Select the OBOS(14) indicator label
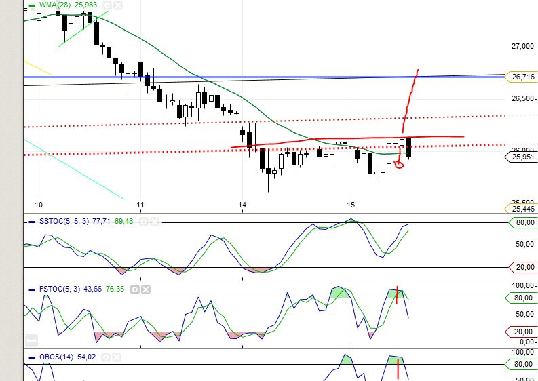Image resolution: width=538 pixels, height=381 pixels. click(x=56, y=357)
